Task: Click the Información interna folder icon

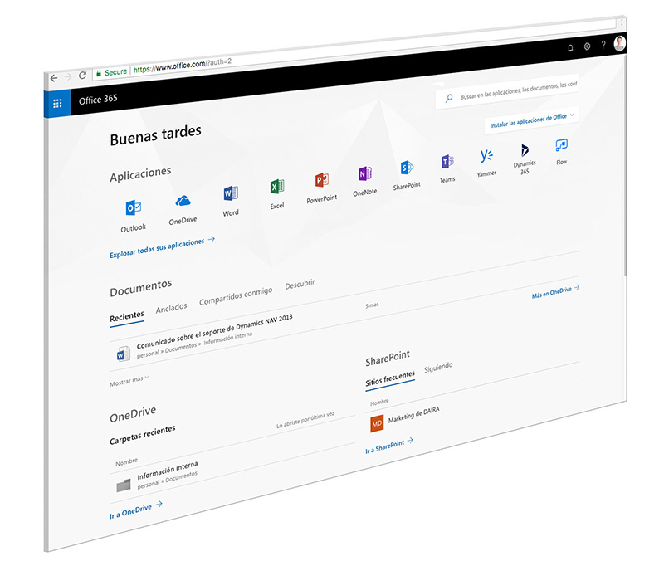Action: click(123, 485)
